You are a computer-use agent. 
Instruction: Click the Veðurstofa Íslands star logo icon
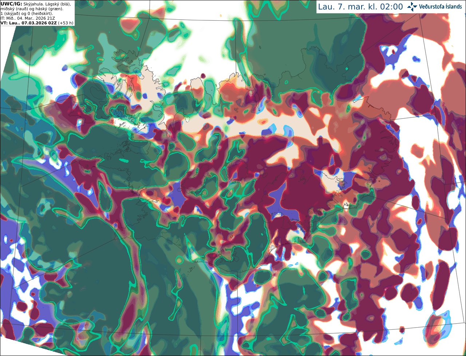[412, 7]
